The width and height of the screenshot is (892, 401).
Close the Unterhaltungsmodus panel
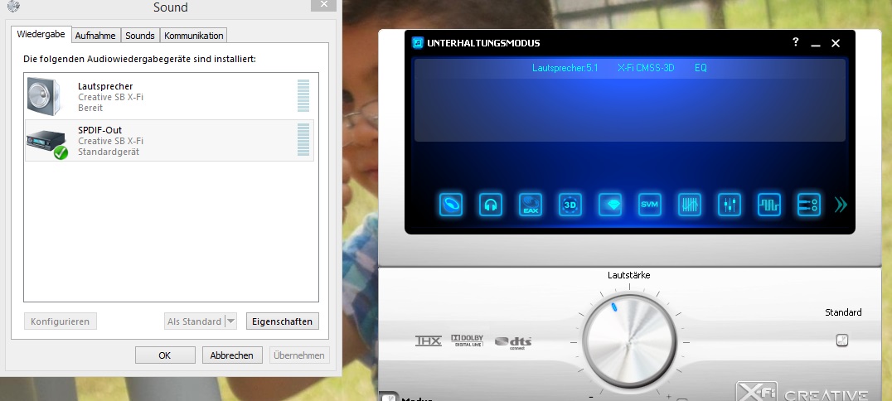(x=836, y=43)
